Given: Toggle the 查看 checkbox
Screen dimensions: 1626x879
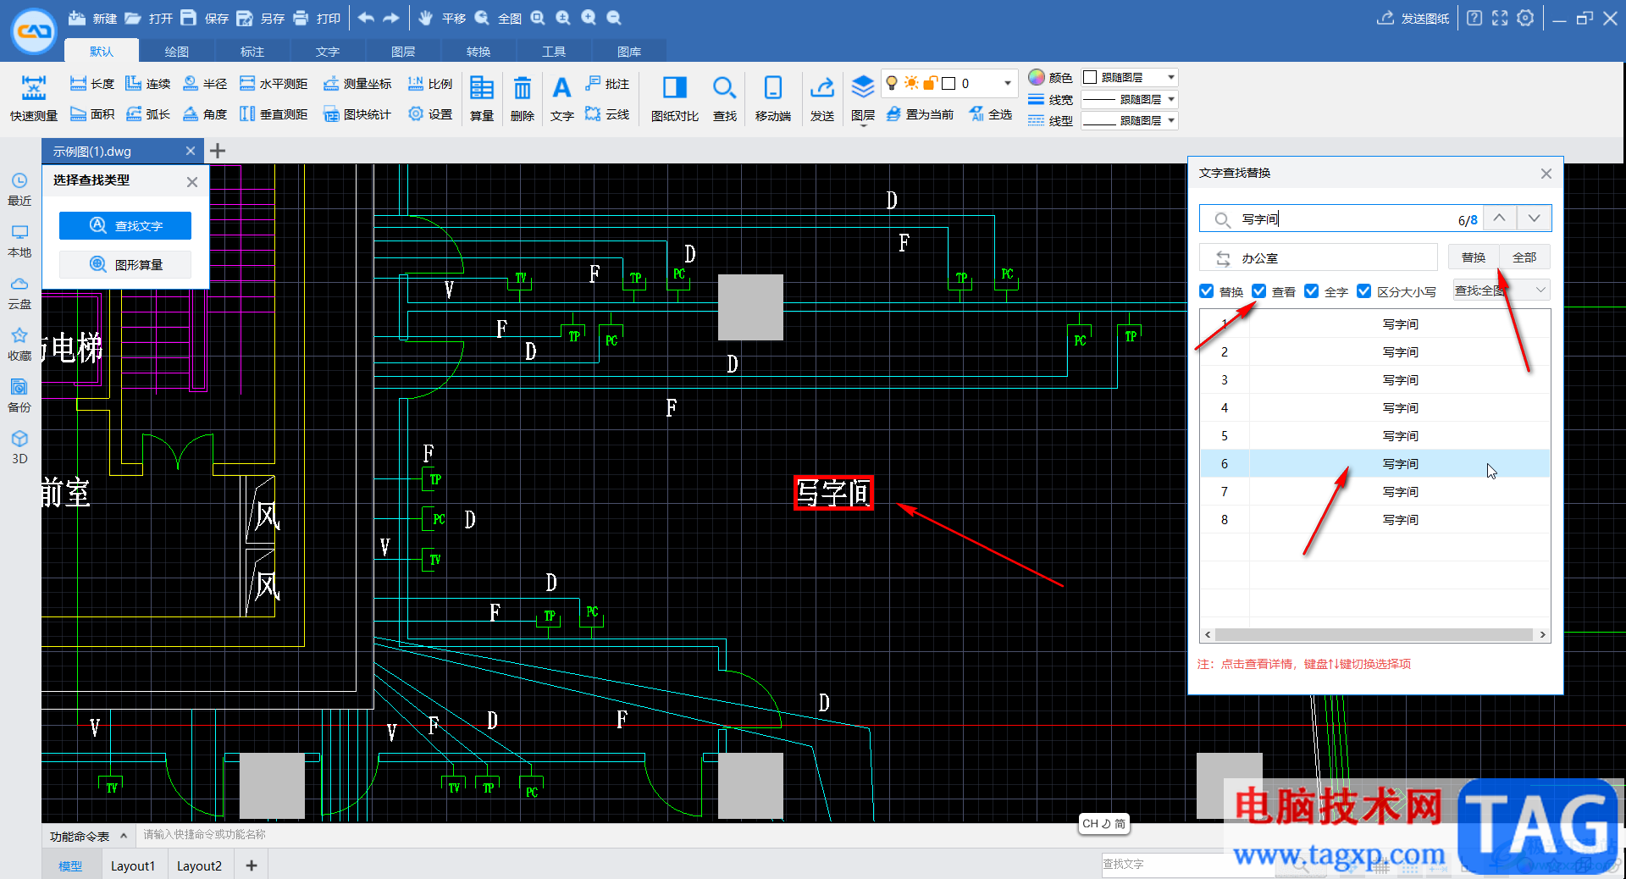Looking at the screenshot, I should (1259, 291).
